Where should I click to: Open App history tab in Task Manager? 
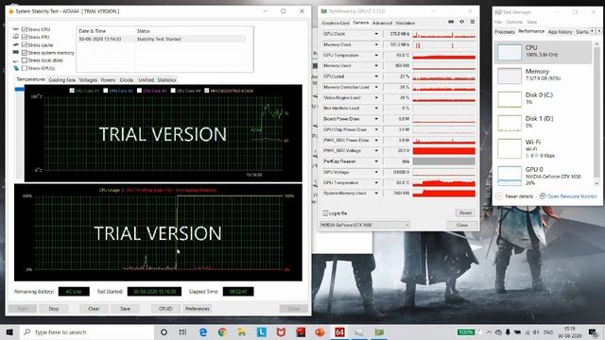click(x=560, y=32)
